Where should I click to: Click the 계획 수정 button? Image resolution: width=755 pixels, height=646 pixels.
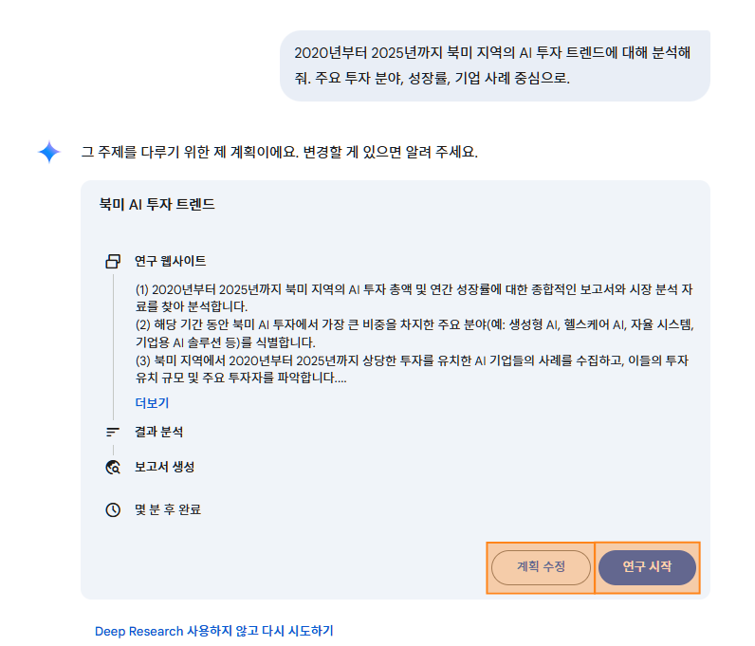[x=541, y=567]
